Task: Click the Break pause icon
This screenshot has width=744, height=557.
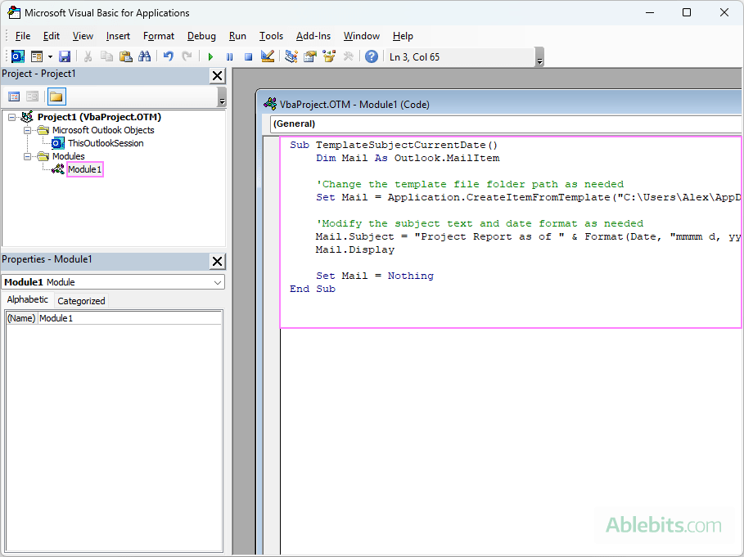Action: (x=230, y=57)
